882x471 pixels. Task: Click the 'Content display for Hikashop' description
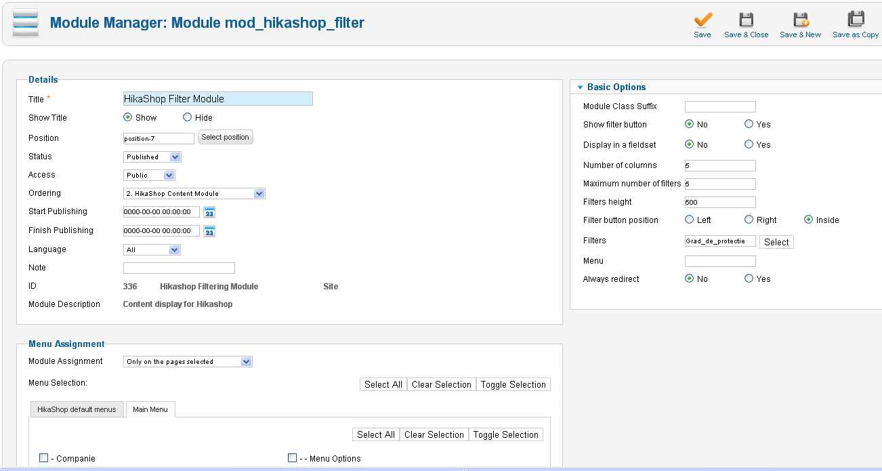tap(177, 304)
